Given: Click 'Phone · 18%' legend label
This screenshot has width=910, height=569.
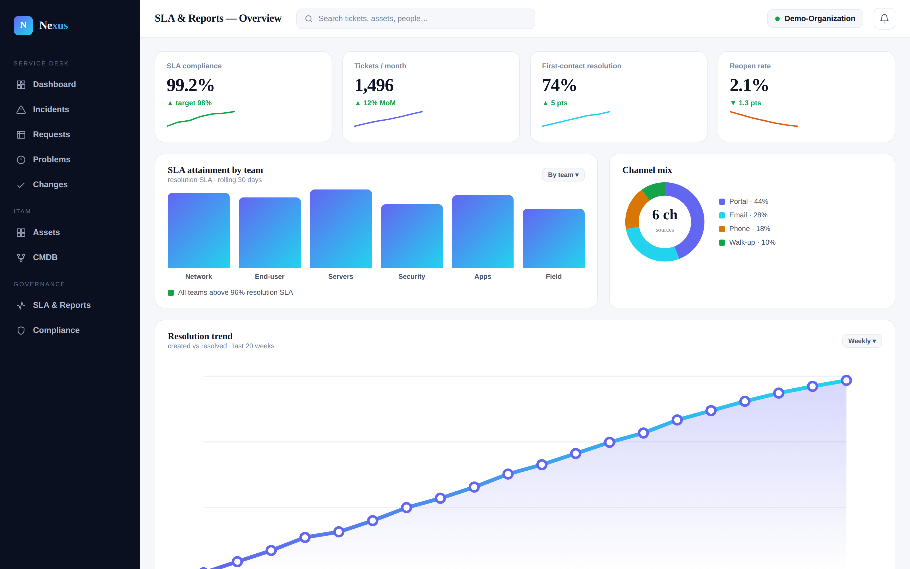Looking at the screenshot, I should [x=749, y=228].
